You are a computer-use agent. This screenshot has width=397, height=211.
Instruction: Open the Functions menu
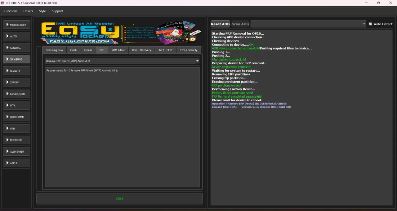(x=11, y=11)
